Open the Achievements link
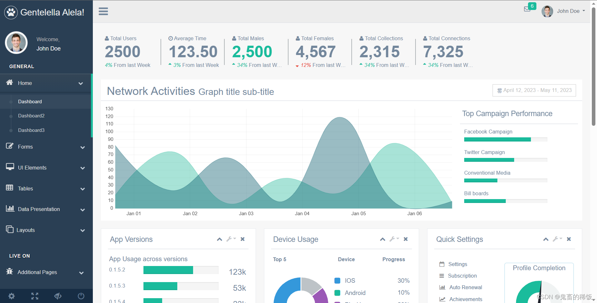 [x=466, y=299]
